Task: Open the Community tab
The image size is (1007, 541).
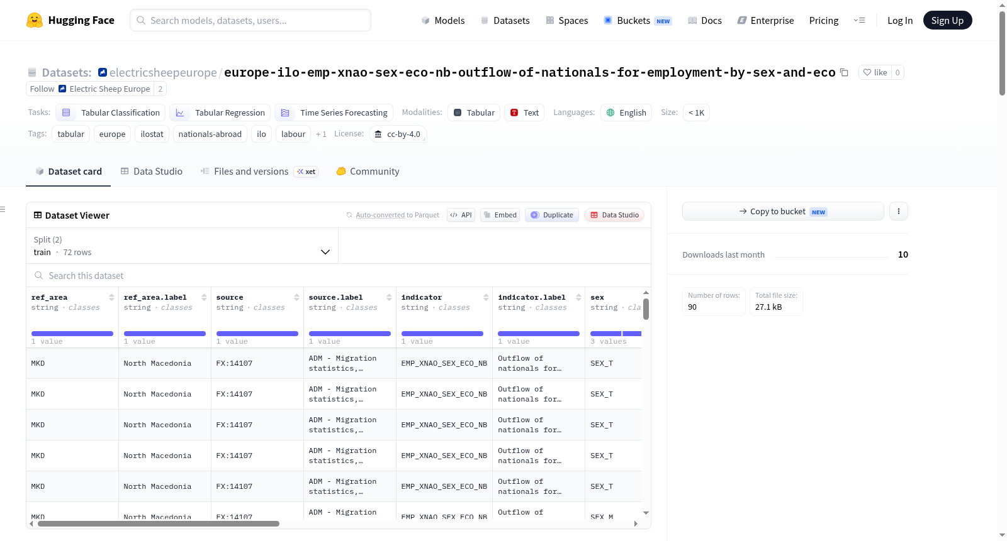Action: pyautogui.click(x=368, y=171)
